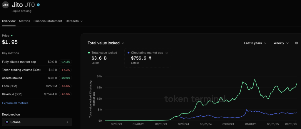
Task: Click the Explore all metrics link
Action: (x=15, y=103)
